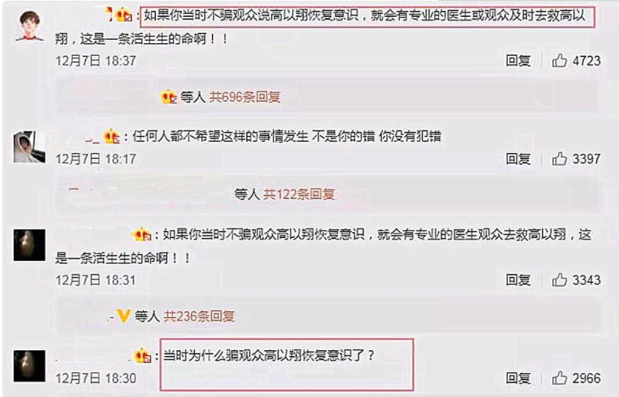Viewport: 619px width, 397px height.
Task: Click 回复 under the 18:31 comment
Action: [519, 281]
